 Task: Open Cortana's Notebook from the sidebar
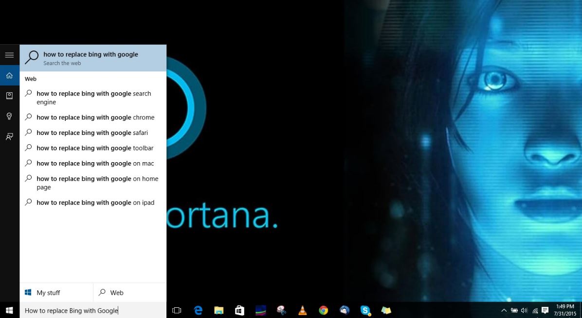pyautogui.click(x=9, y=96)
